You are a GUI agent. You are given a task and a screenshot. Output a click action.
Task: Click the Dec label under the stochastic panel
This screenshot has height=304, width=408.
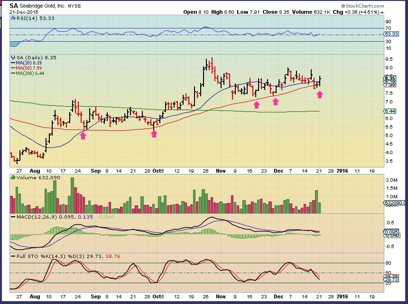[278, 297]
